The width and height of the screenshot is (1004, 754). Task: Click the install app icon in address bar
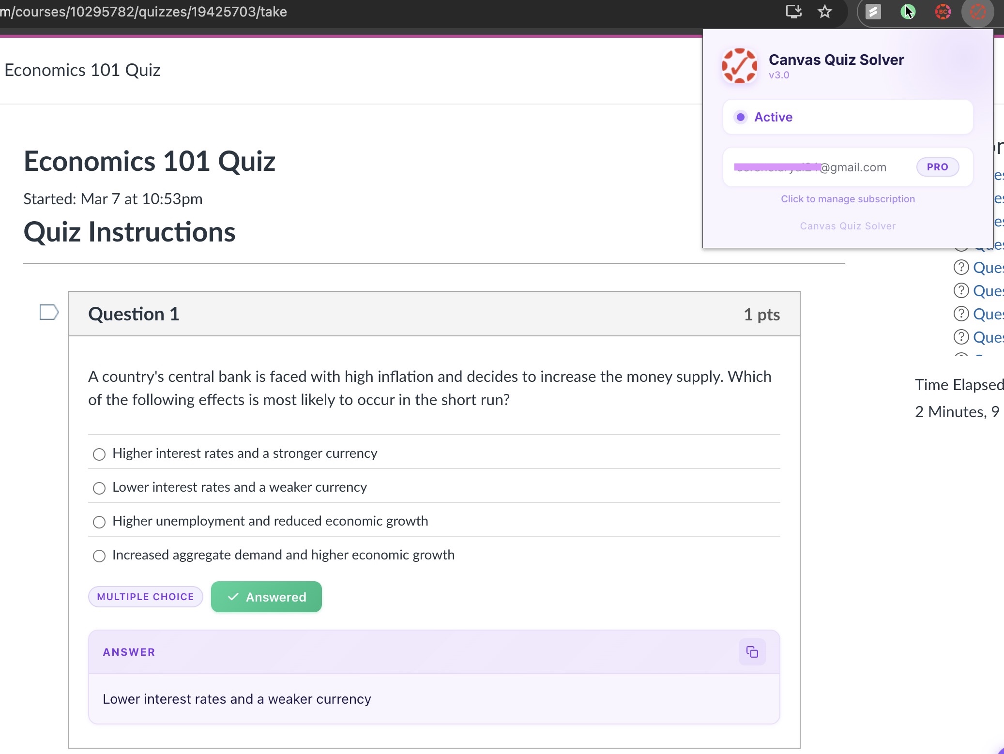click(793, 11)
